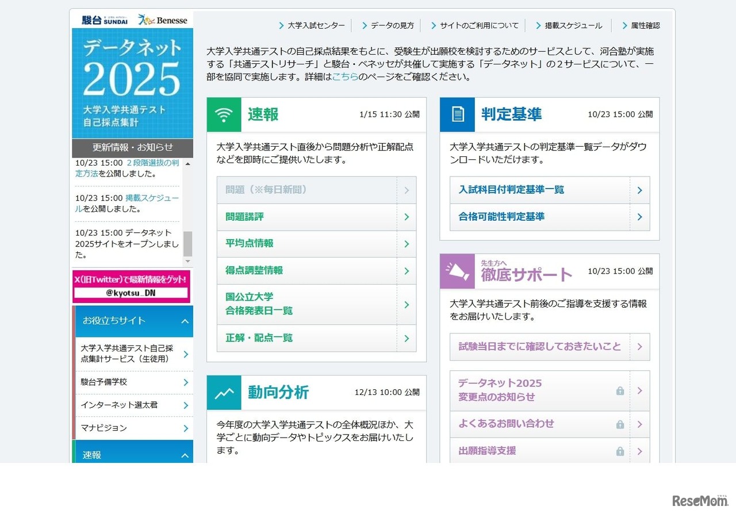Click the lock icon on よくあるお問い合わせ
This screenshot has width=736, height=514.
coord(620,424)
